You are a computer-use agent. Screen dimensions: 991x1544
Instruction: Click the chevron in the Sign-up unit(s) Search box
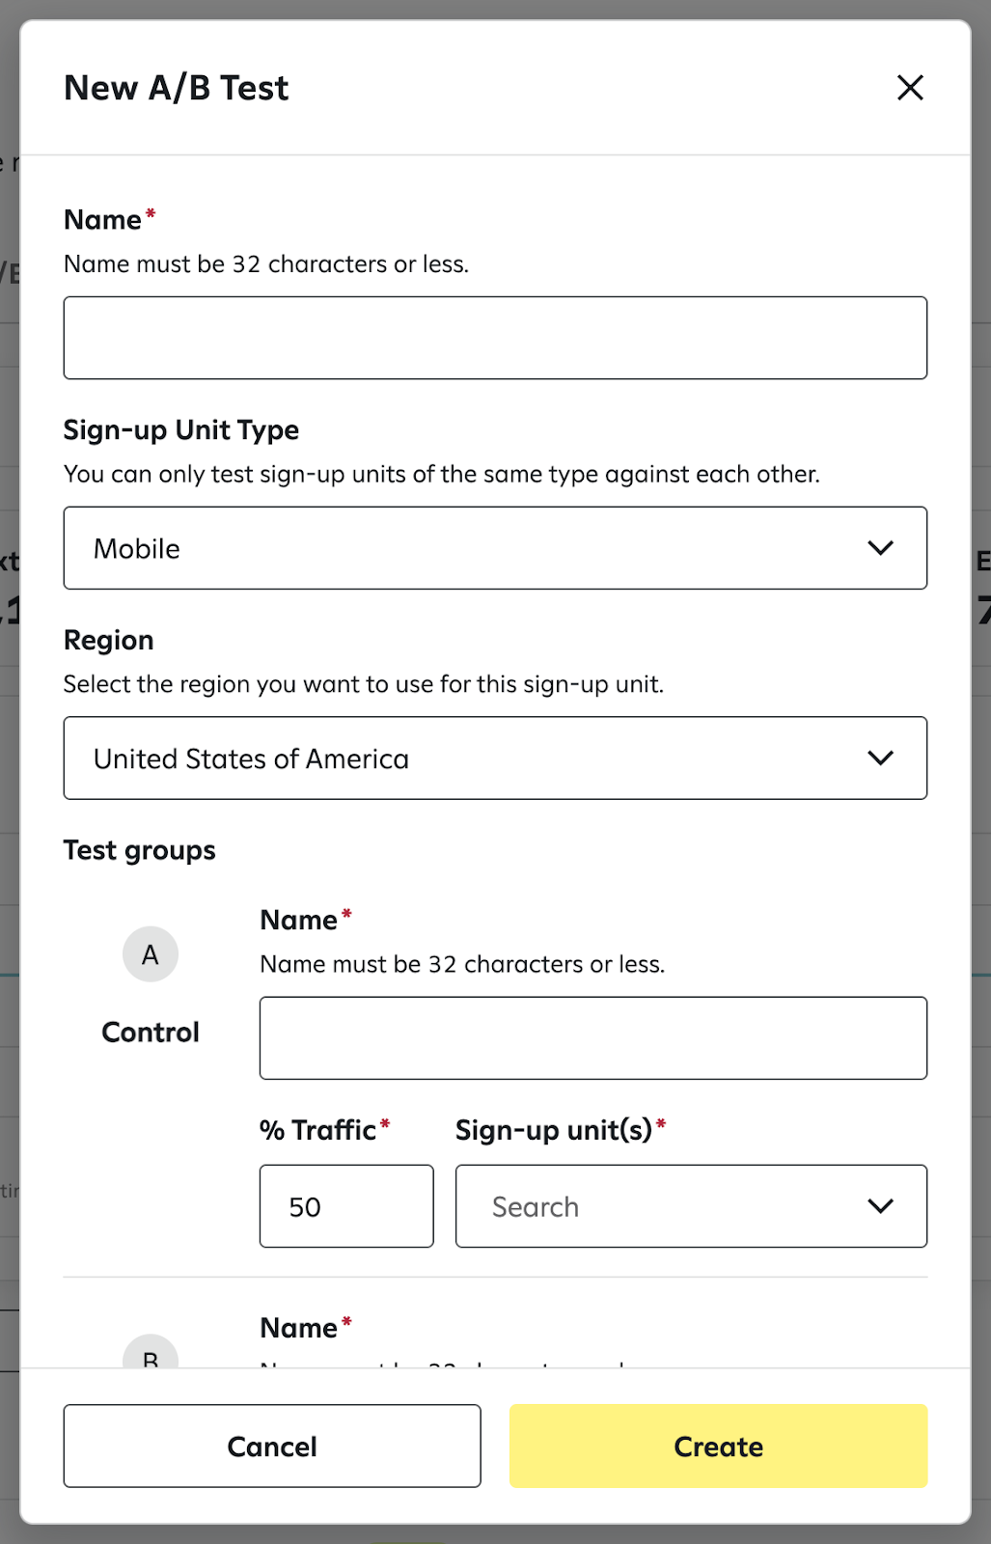point(880,1206)
